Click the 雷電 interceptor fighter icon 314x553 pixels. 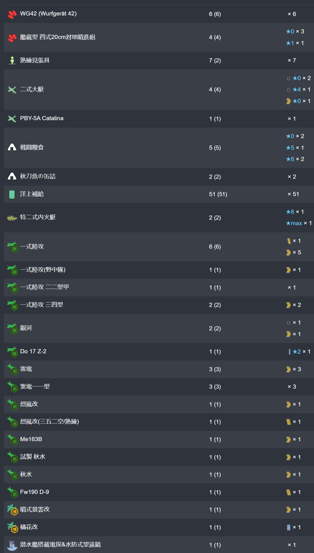(x=12, y=369)
